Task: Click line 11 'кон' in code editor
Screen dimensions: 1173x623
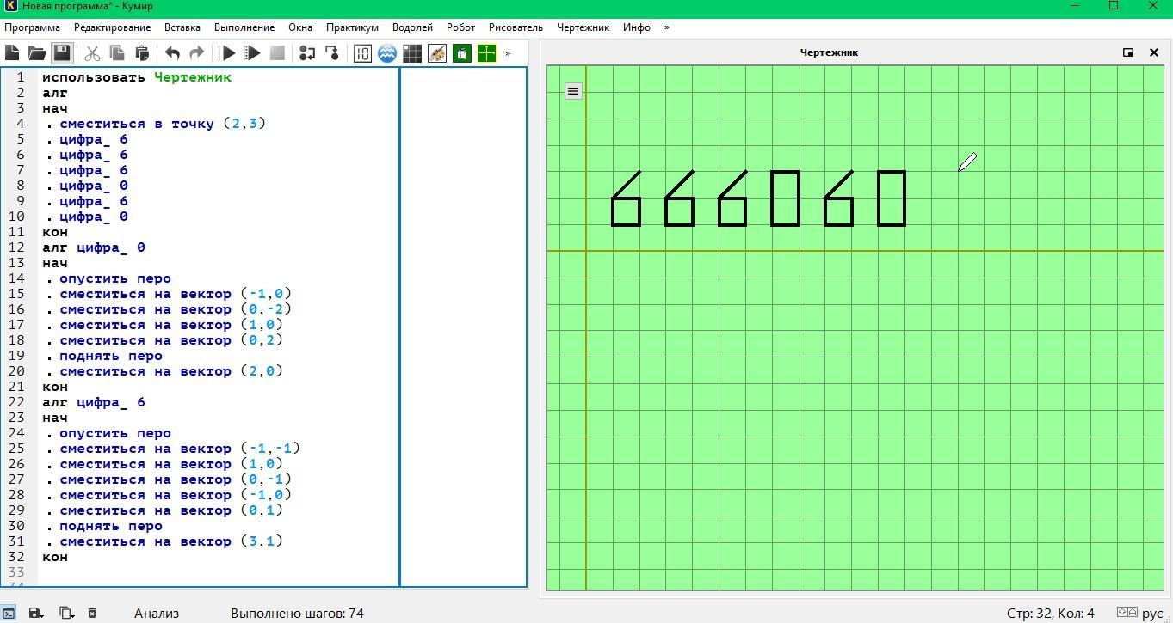Action: pos(55,232)
